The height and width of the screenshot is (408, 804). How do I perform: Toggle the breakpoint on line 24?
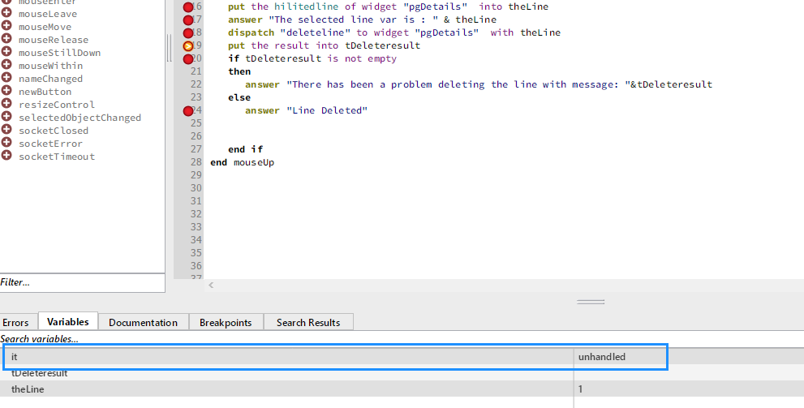click(188, 111)
